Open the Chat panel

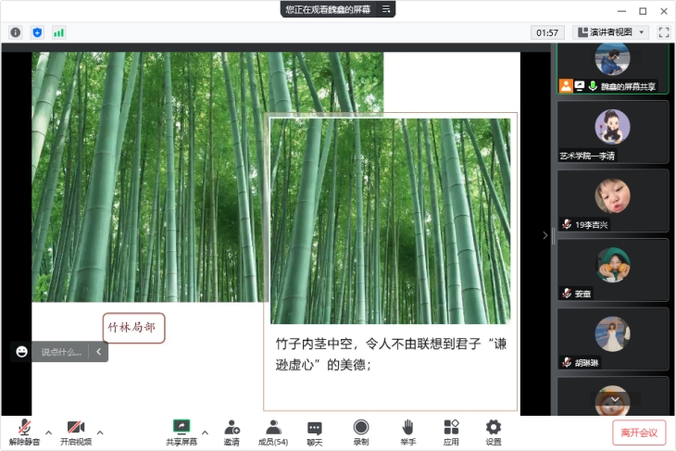[315, 428]
